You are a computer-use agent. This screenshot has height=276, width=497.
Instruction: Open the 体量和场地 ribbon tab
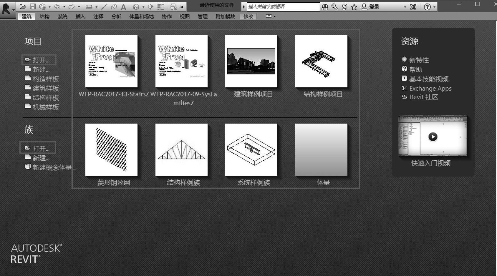(141, 16)
